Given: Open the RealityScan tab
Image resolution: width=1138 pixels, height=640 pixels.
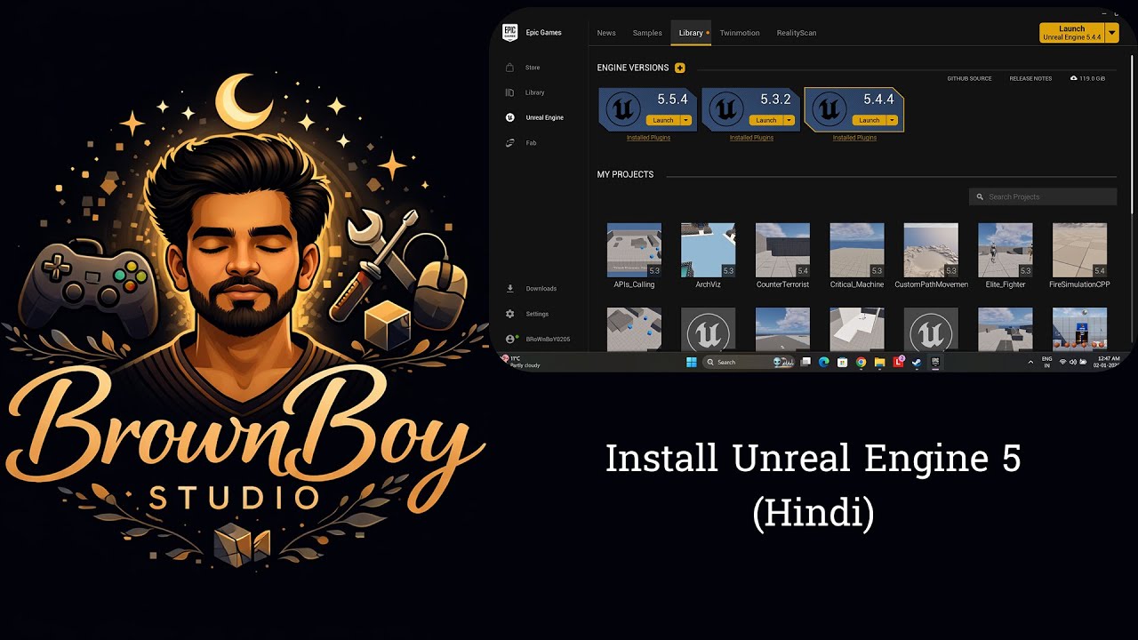Looking at the screenshot, I should click(x=797, y=33).
